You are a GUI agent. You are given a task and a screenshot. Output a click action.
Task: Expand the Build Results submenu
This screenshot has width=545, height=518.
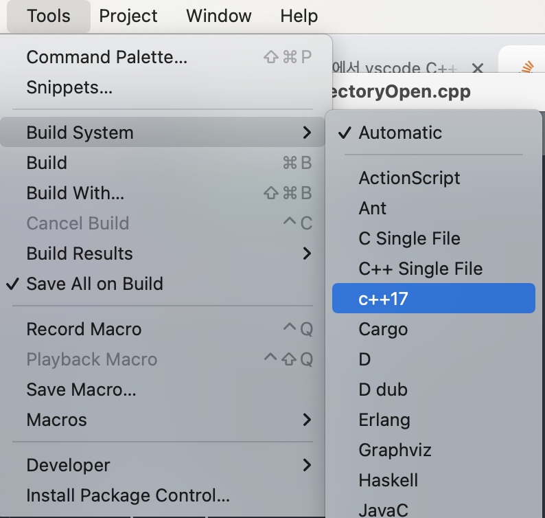click(162, 254)
